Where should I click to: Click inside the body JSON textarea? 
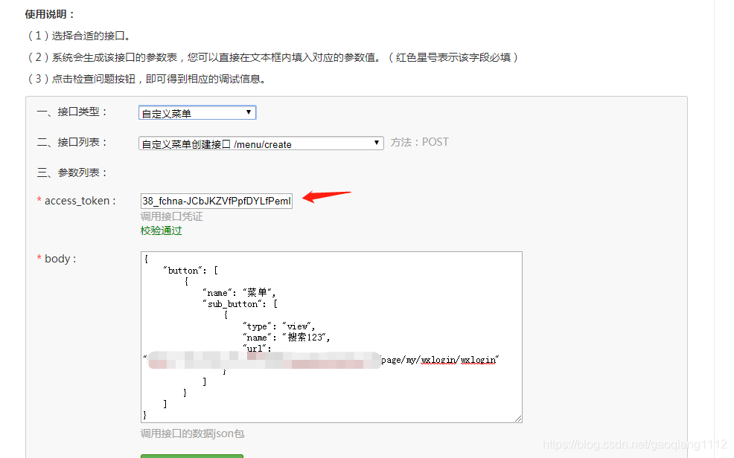point(331,337)
